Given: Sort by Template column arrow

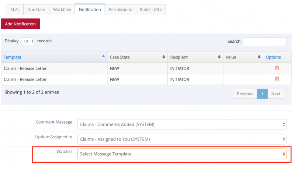Looking at the screenshot, I should click(103, 57).
